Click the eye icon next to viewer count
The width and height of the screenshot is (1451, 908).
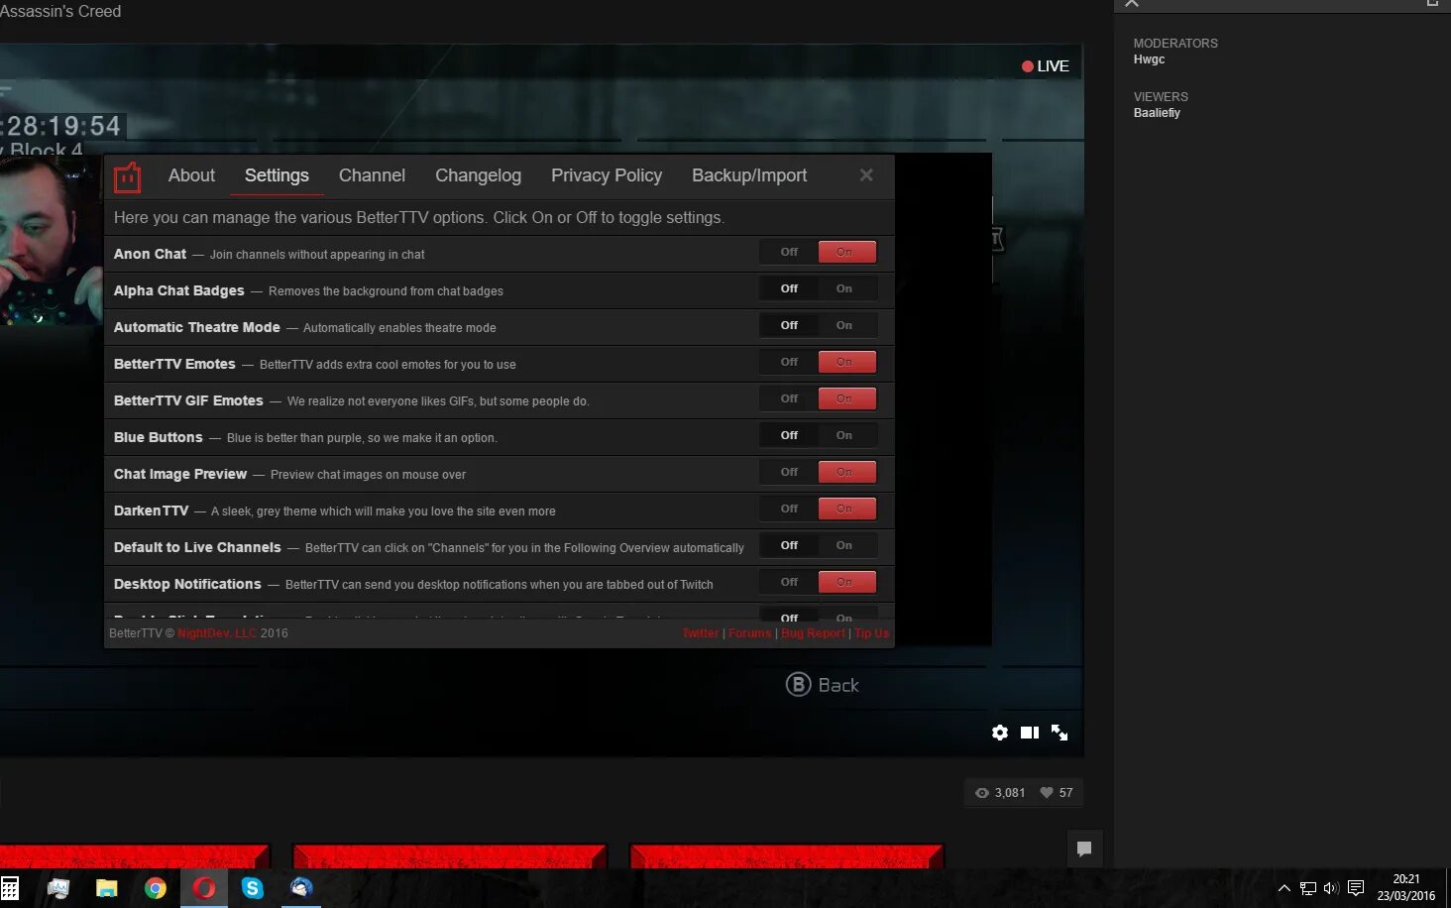pos(981,792)
